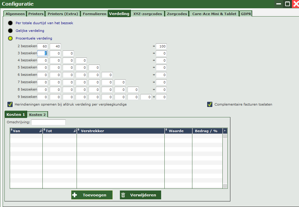
Task: Click the Omschrijving text field
Action: [48, 122]
